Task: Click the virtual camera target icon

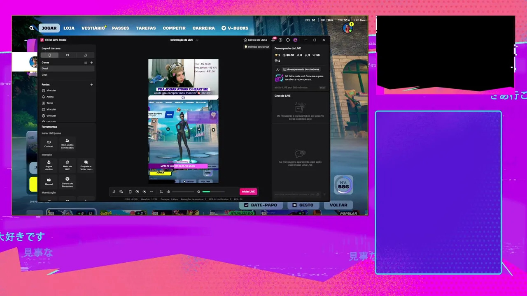Action: (x=144, y=192)
